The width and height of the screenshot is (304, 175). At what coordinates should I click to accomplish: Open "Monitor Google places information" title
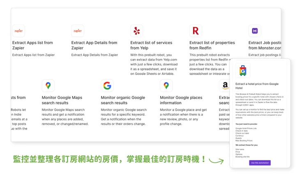(x=181, y=100)
